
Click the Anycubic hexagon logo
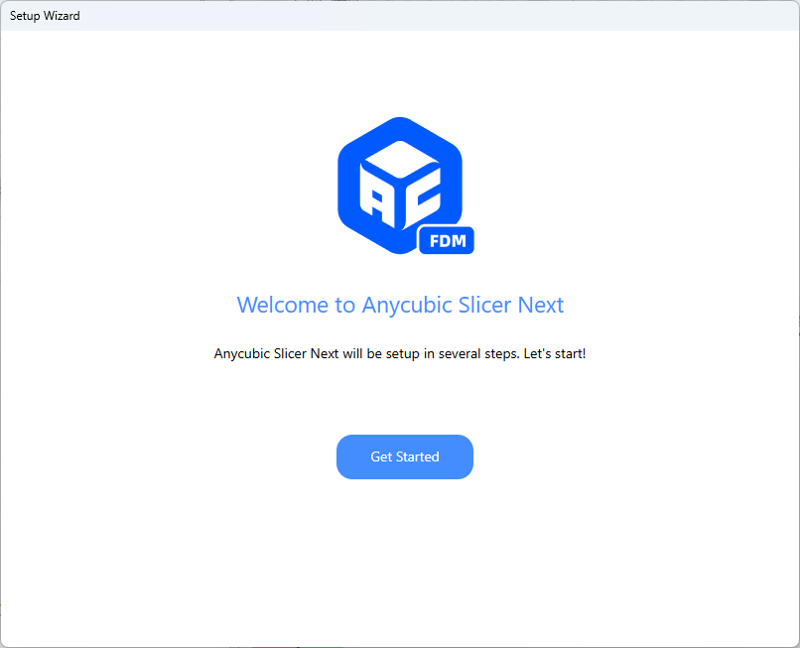[400, 185]
